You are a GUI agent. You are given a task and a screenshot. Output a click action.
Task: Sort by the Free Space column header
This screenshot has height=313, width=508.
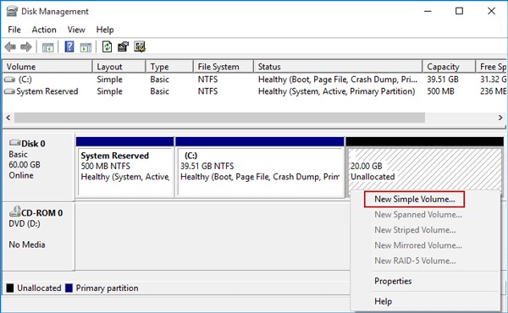click(x=491, y=67)
